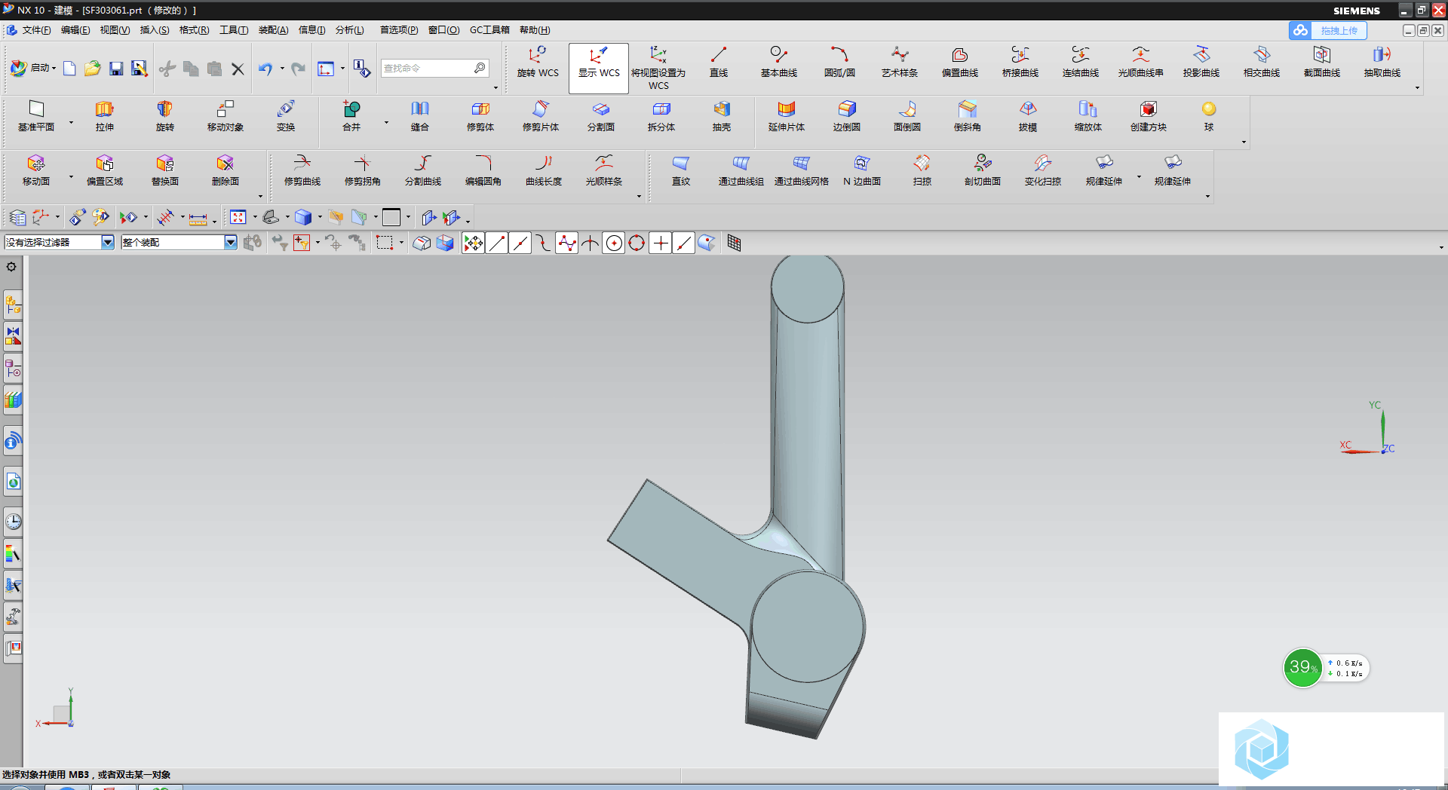1448x790 pixels.
Task: Toggle the arc center snap option
Action: [614, 243]
